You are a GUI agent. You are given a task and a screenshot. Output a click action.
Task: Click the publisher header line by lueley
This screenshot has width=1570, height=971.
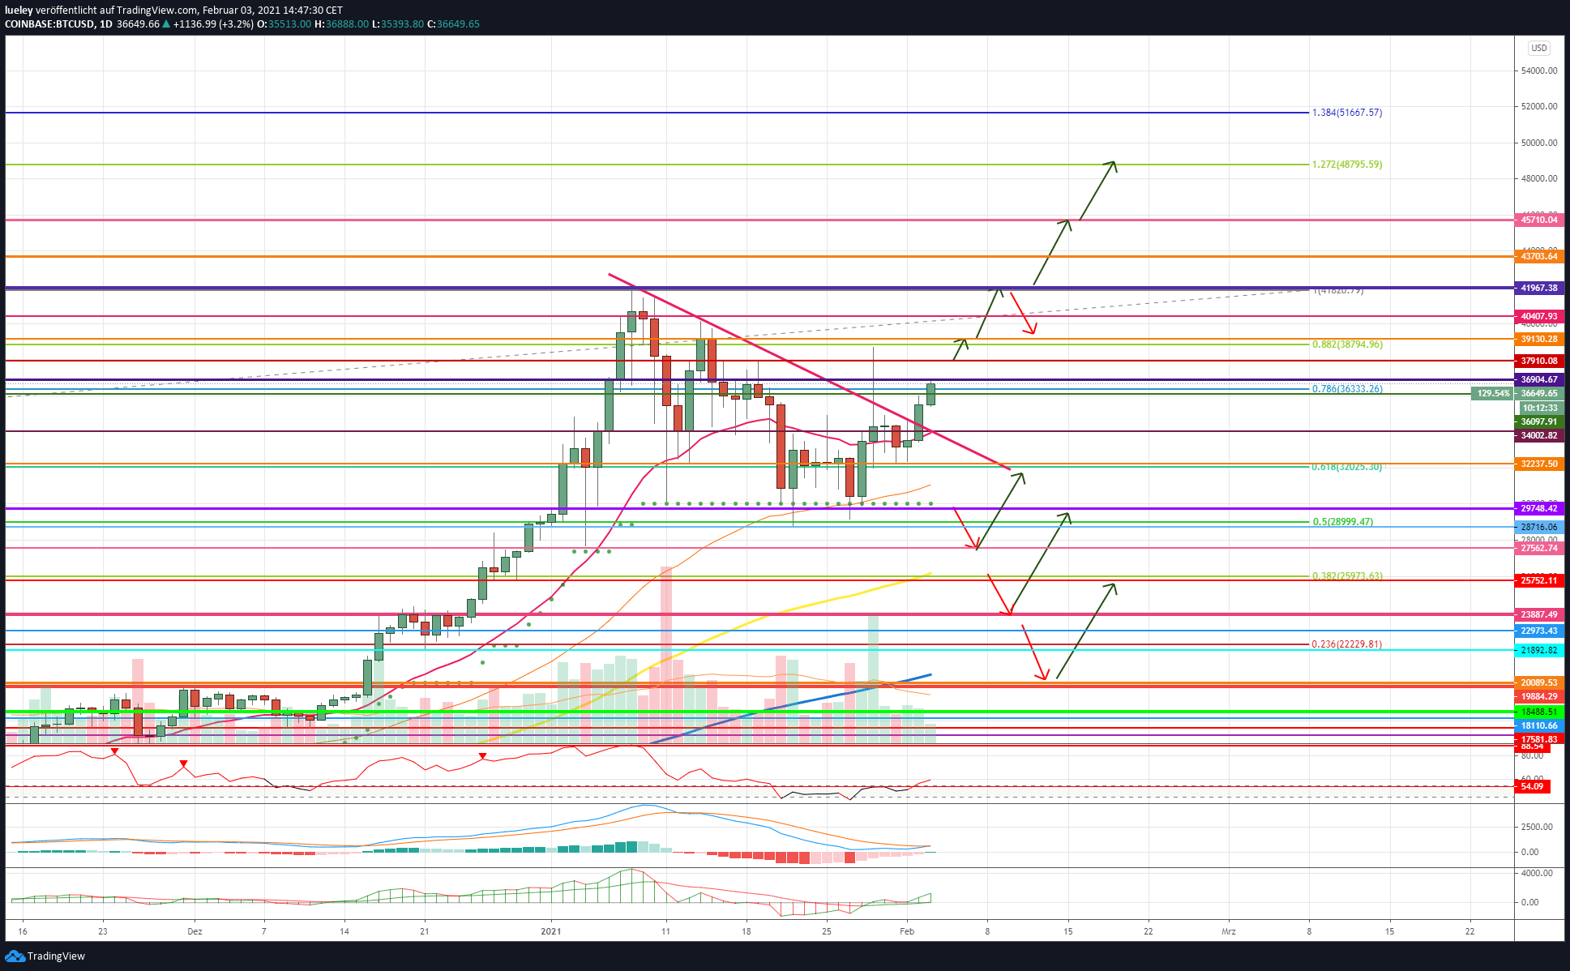[x=173, y=11]
